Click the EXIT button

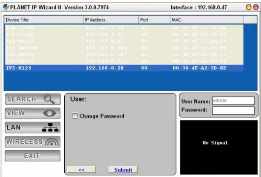(33, 156)
